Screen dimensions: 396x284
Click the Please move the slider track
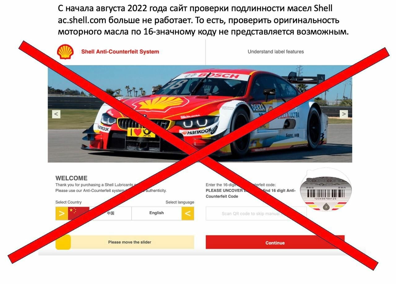(x=125, y=242)
